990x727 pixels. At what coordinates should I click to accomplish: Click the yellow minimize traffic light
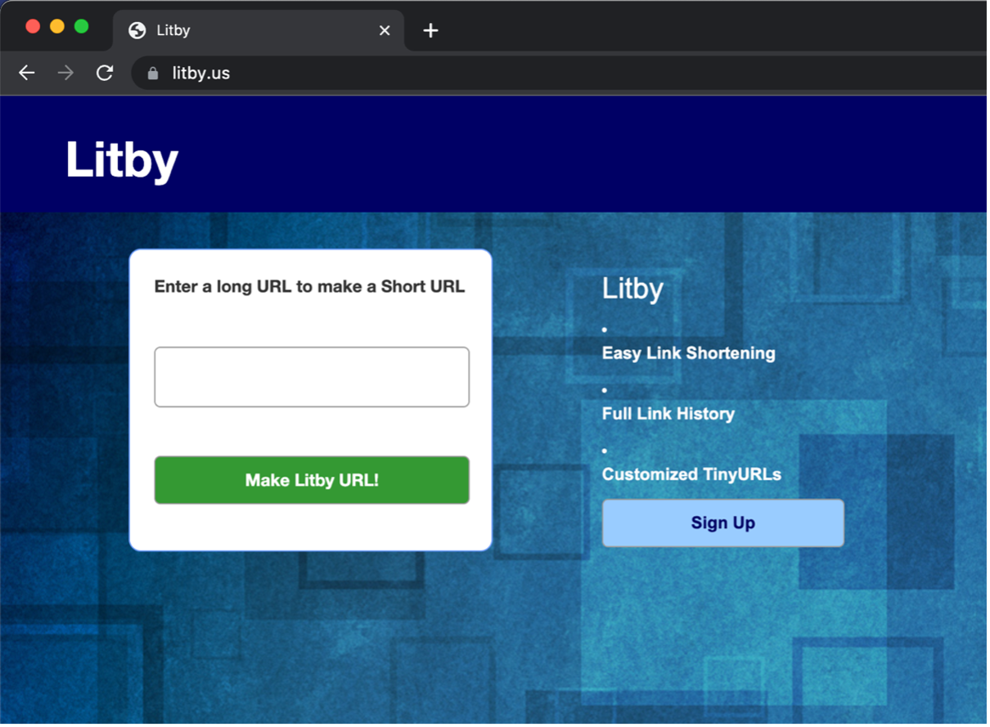[56, 25]
